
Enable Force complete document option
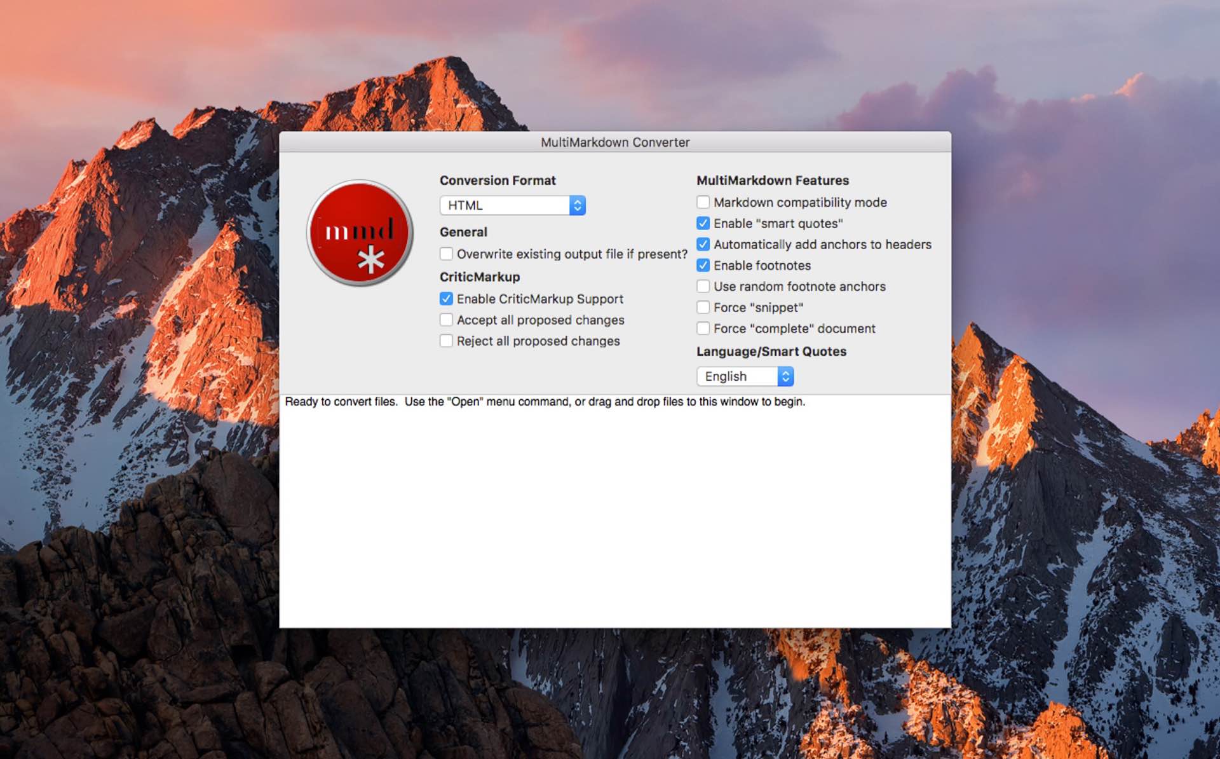coord(703,328)
